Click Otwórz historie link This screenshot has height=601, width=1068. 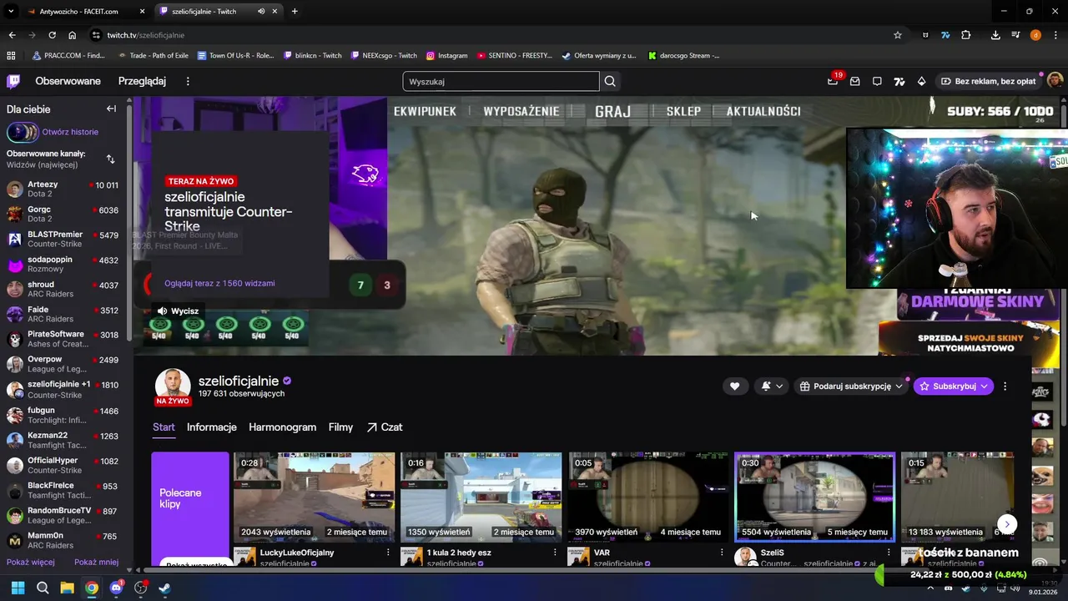(x=70, y=132)
